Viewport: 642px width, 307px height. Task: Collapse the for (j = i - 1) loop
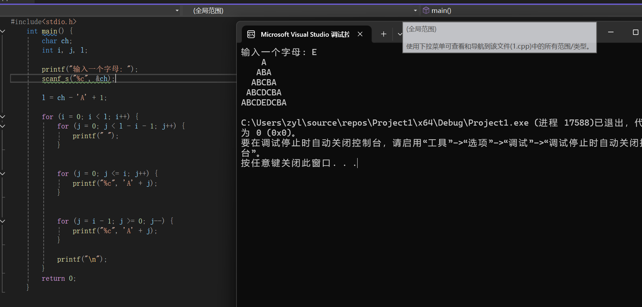[x=3, y=221]
